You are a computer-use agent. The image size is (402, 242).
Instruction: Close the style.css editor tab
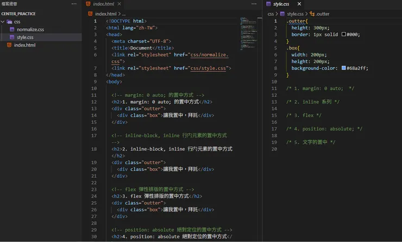click(299, 4)
